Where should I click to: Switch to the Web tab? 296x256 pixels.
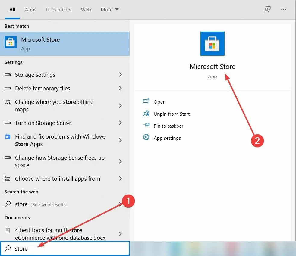click(86, 9)
